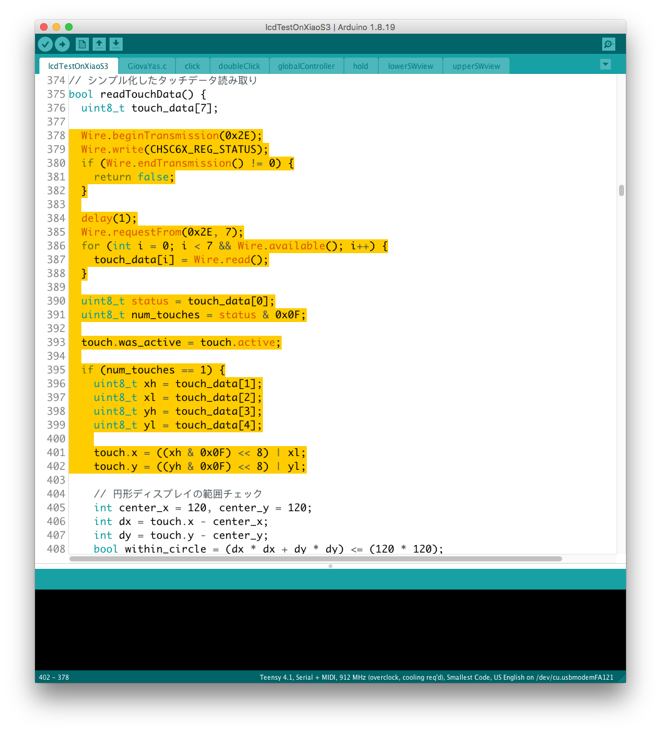
Task: Select the lcdTestOnXiaoS3 tab
Action: (78, 66)
